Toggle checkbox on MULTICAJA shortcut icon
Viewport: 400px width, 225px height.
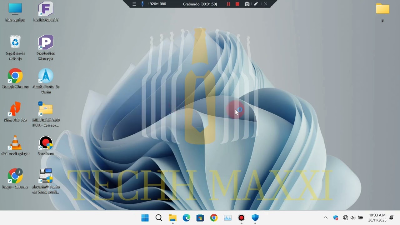tap(40, 103)
